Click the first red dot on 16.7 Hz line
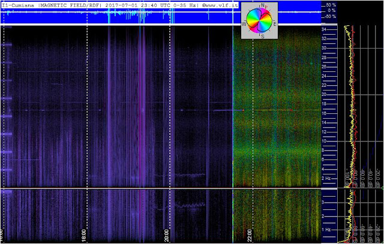Viewport: 384px width, 244px height. click(x=243, y=110)
